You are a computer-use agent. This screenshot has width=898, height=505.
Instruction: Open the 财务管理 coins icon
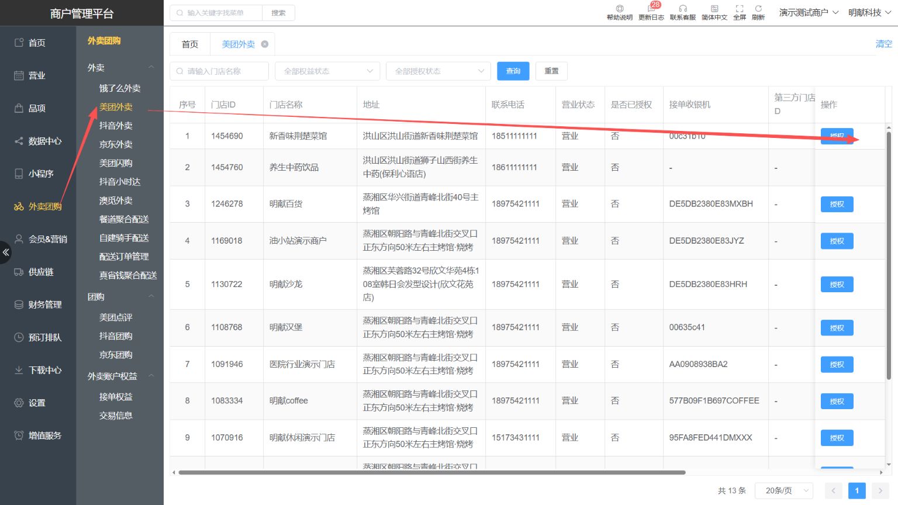click(19, 305)
